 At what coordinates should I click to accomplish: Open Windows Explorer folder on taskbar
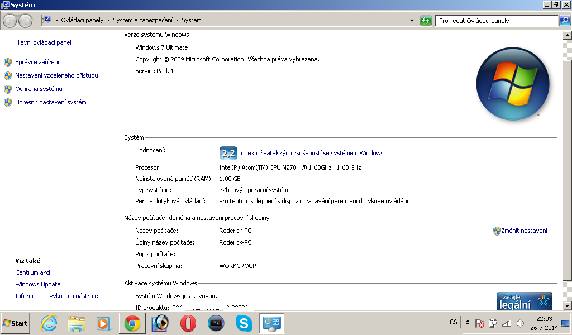[77, 323]
